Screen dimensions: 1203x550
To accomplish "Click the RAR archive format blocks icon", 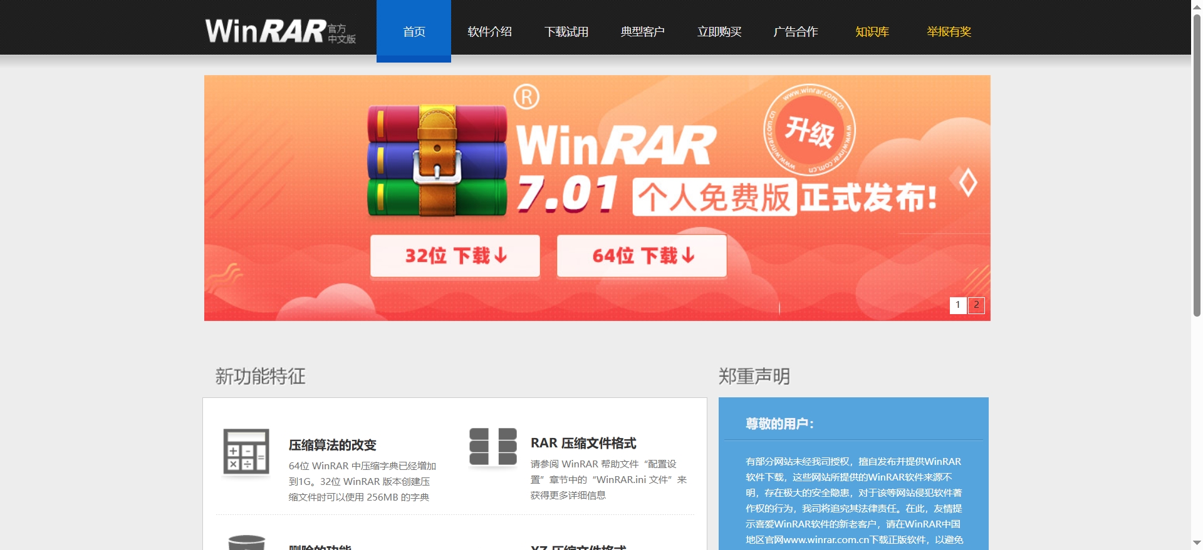I will point(492,447).
